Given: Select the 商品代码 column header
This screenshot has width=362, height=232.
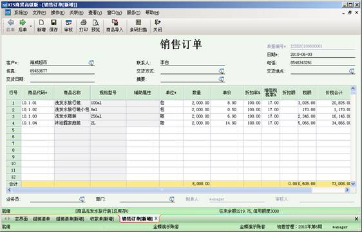Looking at the screenshot, I should tap(37, 93).
